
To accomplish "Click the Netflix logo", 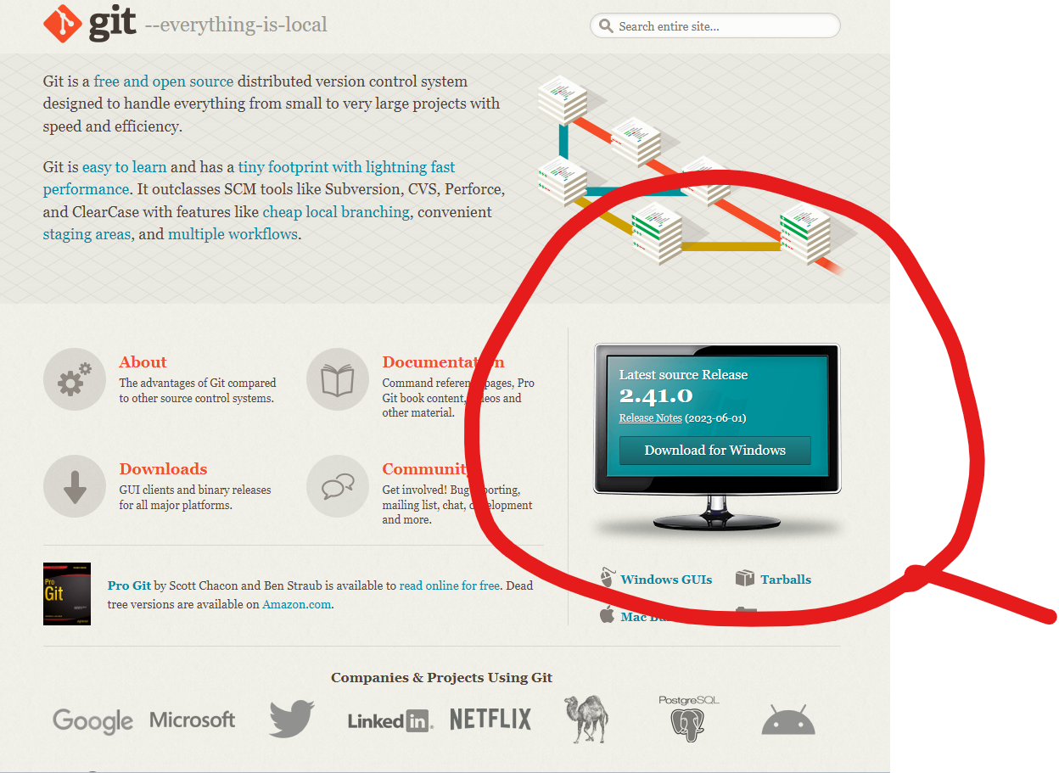I will click(490, 720).
